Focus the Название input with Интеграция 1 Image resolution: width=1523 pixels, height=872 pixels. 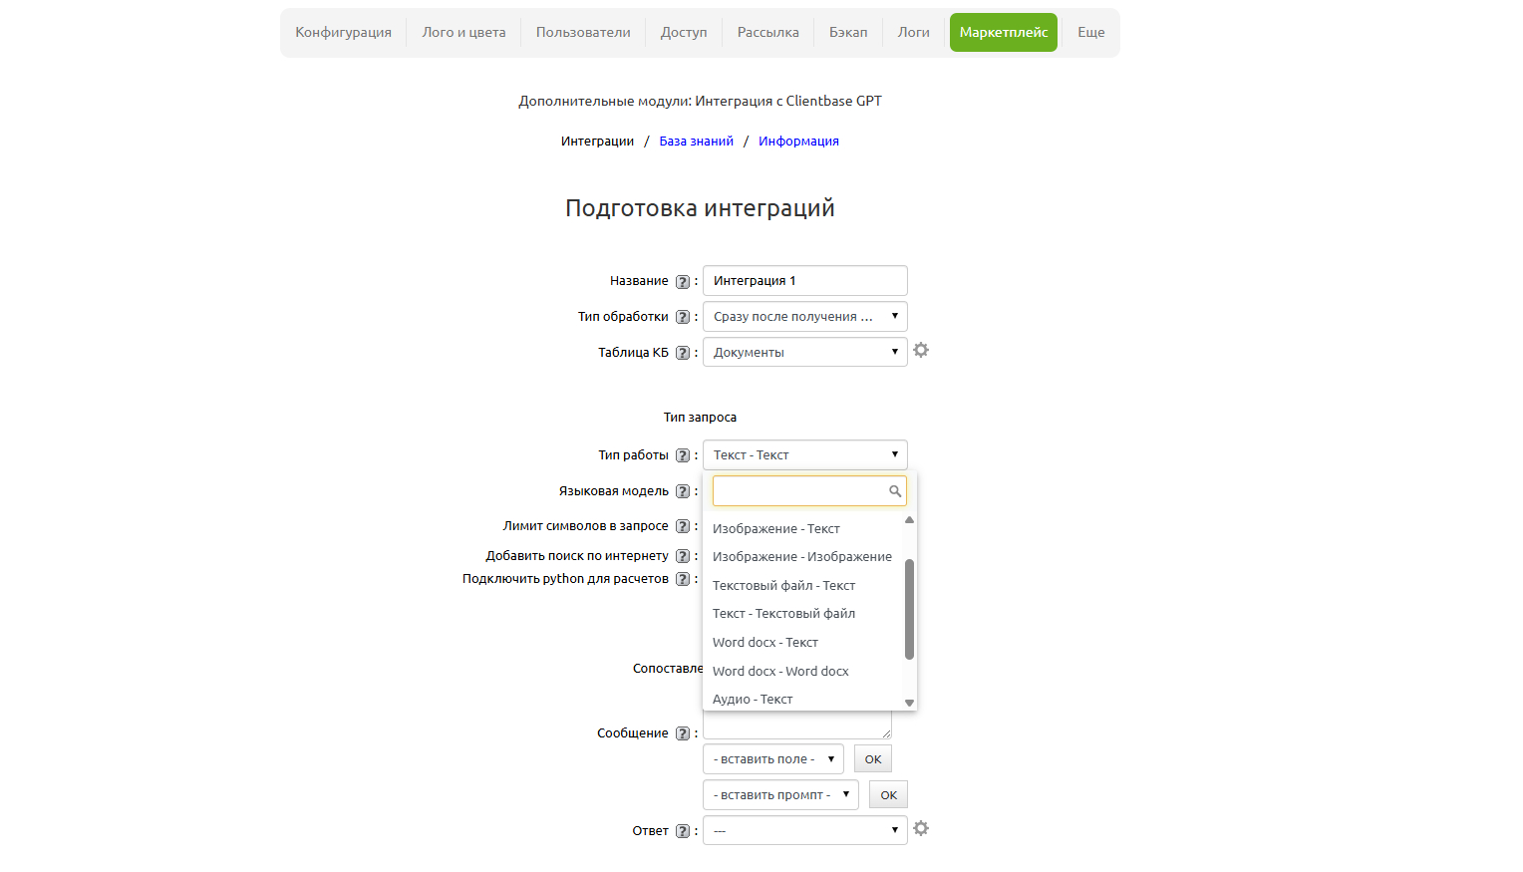point(805,280)
